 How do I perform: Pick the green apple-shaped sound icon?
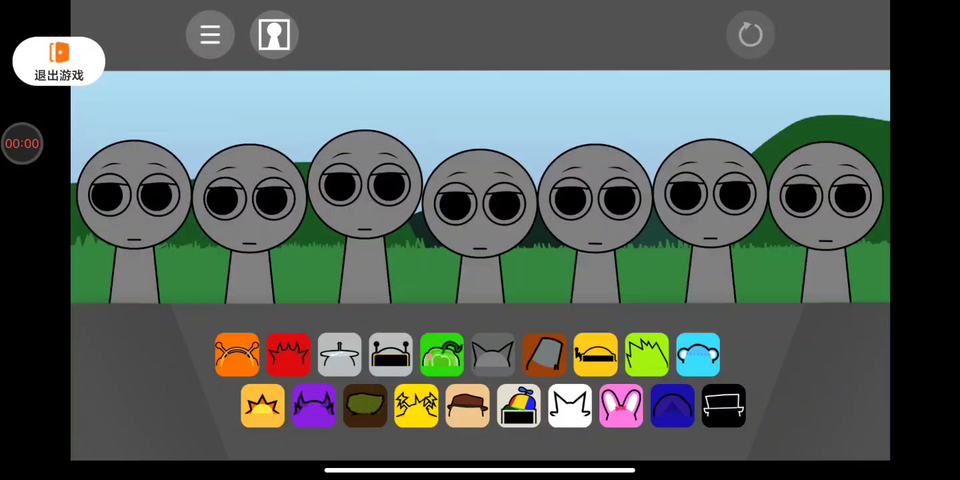[x=441, y=355]
